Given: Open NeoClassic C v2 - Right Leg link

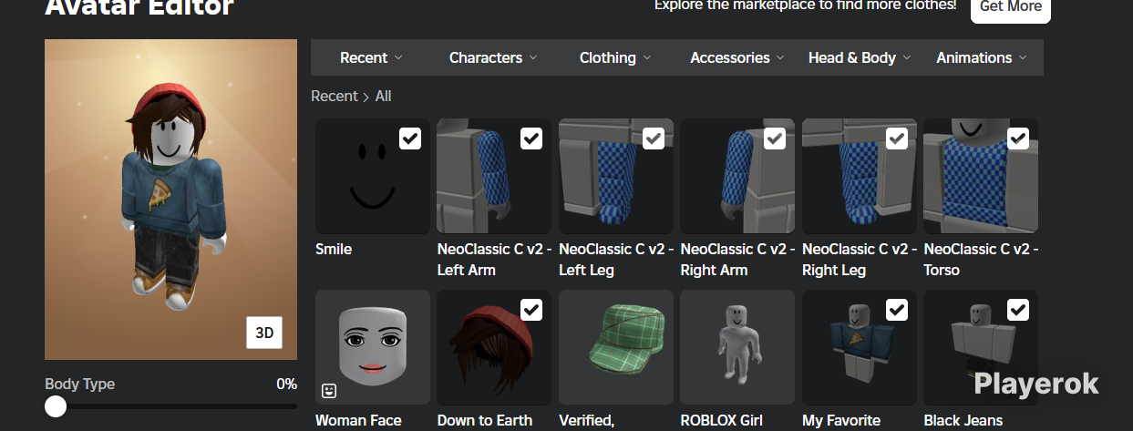Looking at the screenshot, I should click(860, 260).
